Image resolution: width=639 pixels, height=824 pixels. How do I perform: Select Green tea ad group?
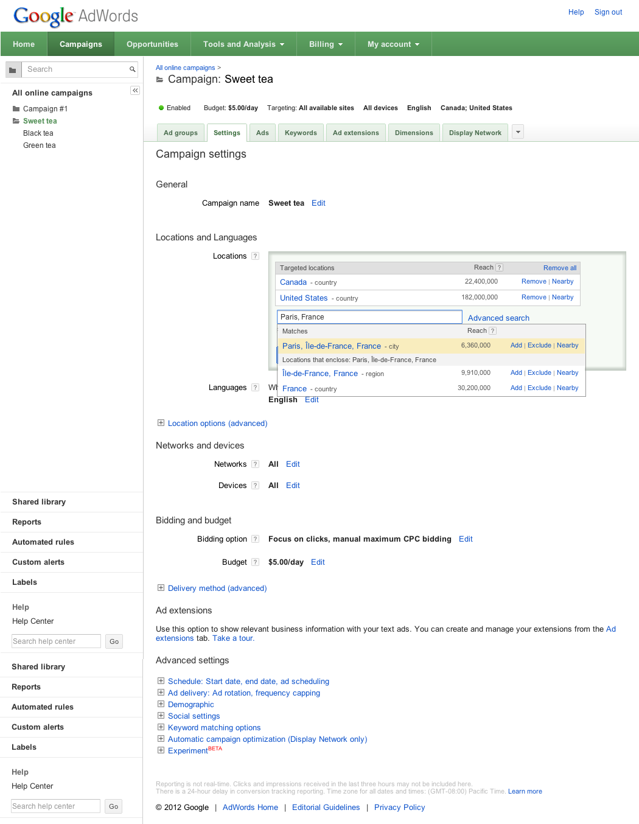[40, 145]
